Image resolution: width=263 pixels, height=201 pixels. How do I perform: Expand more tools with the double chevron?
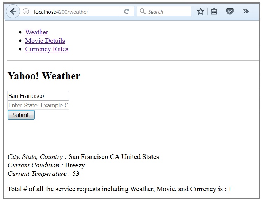pos(246,12)
